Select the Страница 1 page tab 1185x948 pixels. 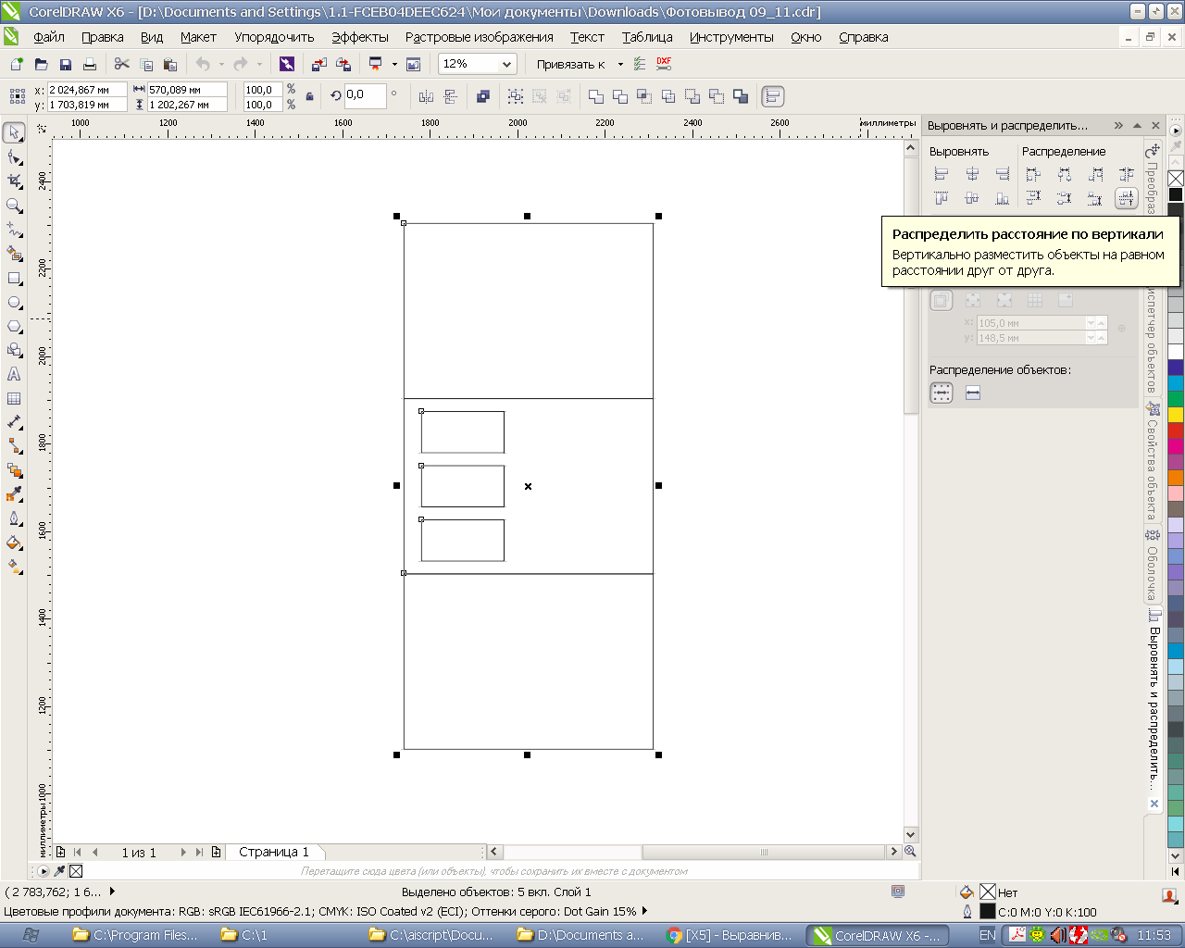(x=274, y=852)
